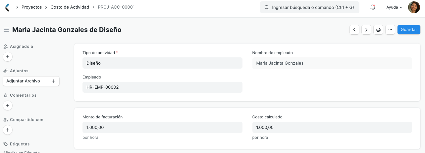Click the Monto de facturación label
The image size is (425, 153).
[103, 117]
